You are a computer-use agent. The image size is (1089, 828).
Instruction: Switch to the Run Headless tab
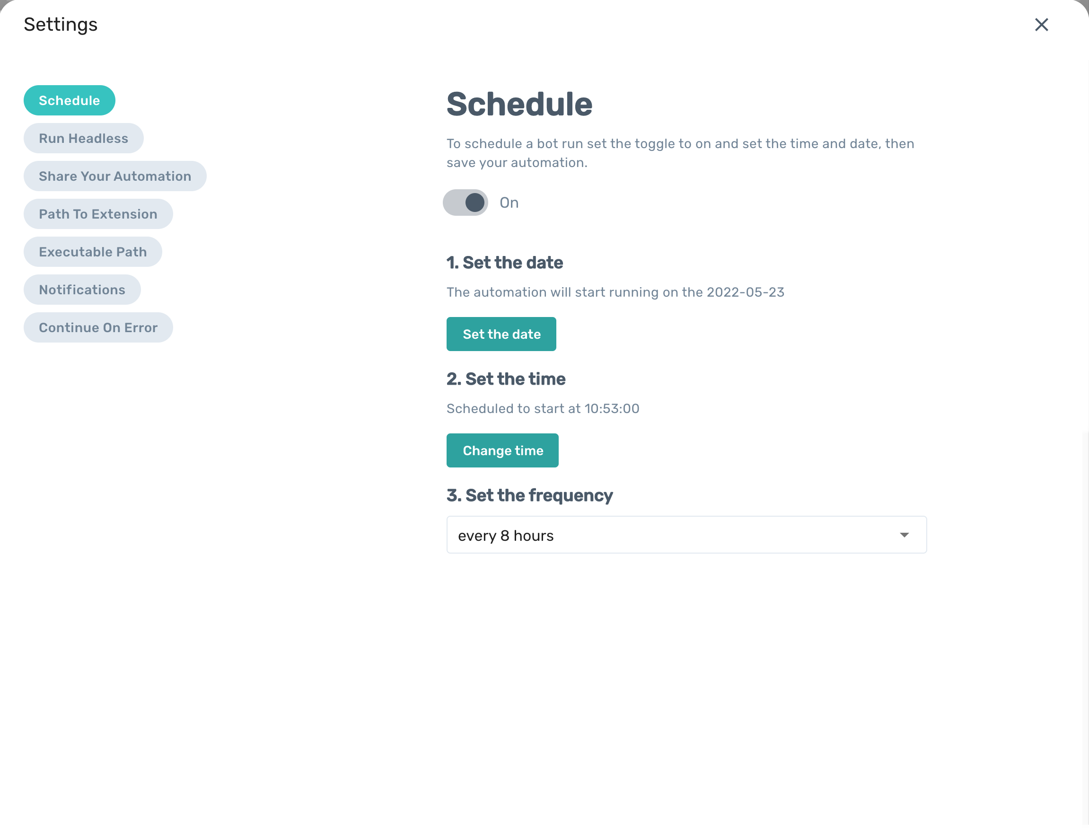point(83,139)
